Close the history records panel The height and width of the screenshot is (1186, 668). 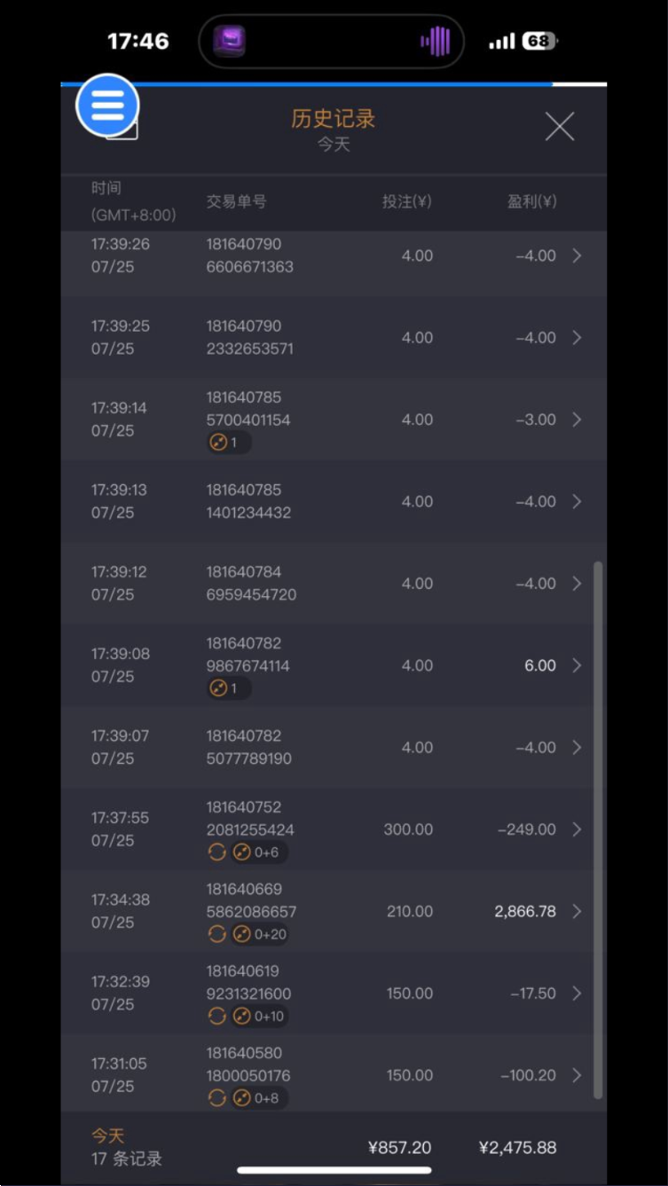point(559,127)
